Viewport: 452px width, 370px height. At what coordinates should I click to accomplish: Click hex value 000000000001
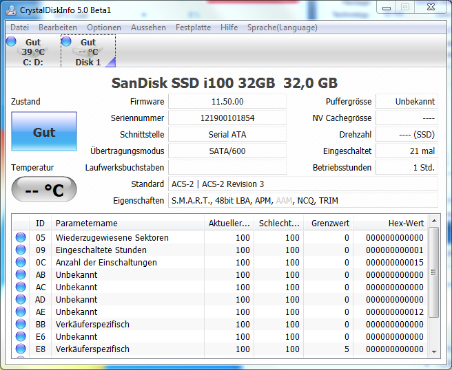tap(395, 250)
